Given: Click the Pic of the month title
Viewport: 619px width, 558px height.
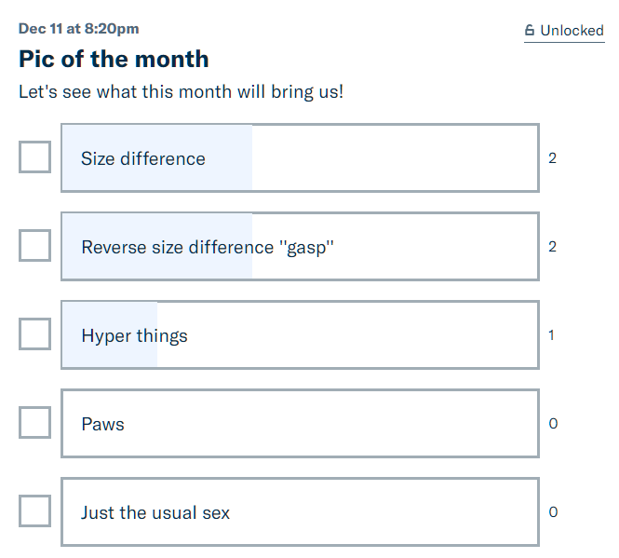Looking at the screenshot, I should pos(114,60).
